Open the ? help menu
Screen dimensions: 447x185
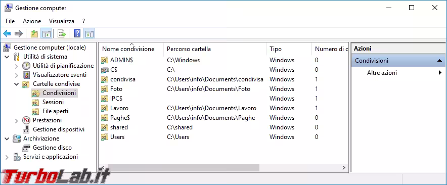83,21
